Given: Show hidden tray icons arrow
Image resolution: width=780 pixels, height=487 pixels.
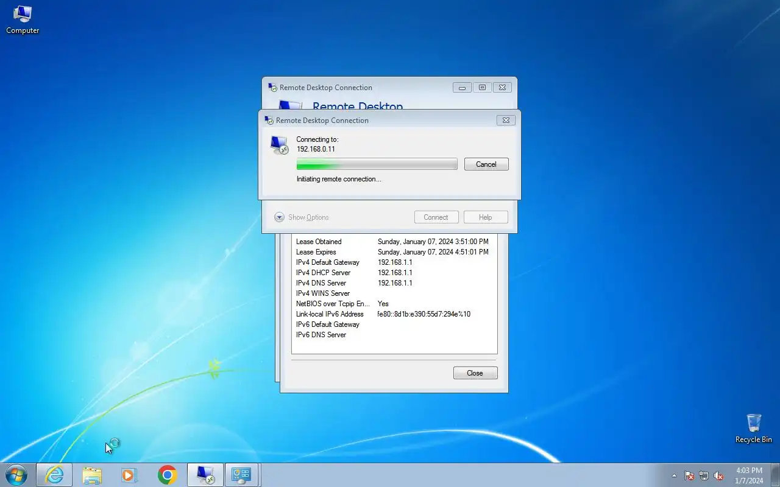Looking at the screenshot, I should 674,475.
